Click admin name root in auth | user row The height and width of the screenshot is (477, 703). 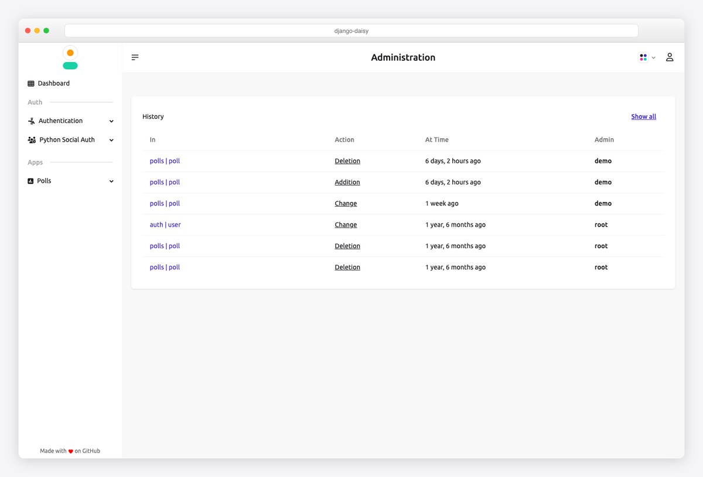pyautogui.click(x=601, y=225)
